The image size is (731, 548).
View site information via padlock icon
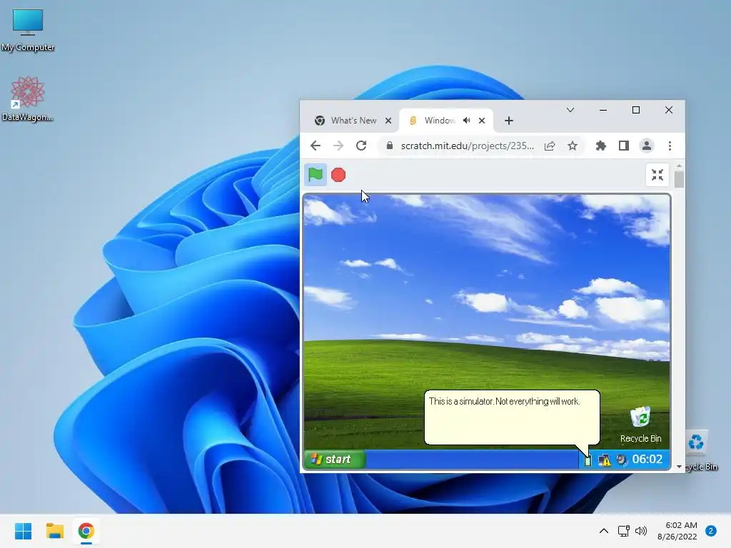390,146
